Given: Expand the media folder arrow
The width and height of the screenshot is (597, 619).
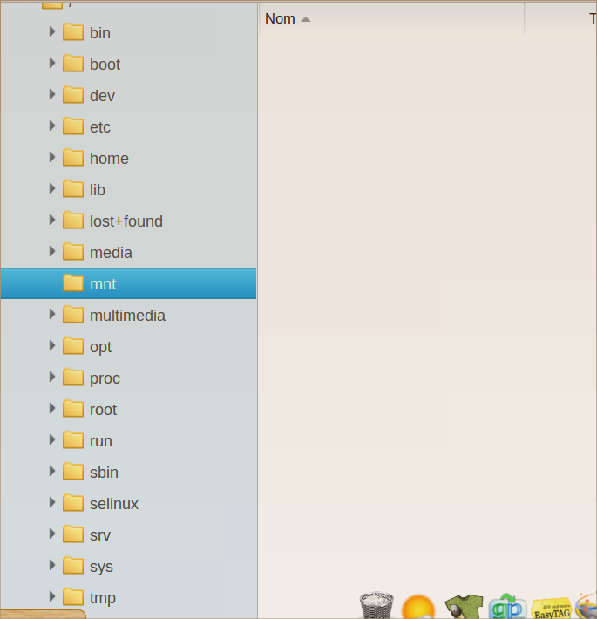Looking at the screenshot, I should tap(51, 251).
